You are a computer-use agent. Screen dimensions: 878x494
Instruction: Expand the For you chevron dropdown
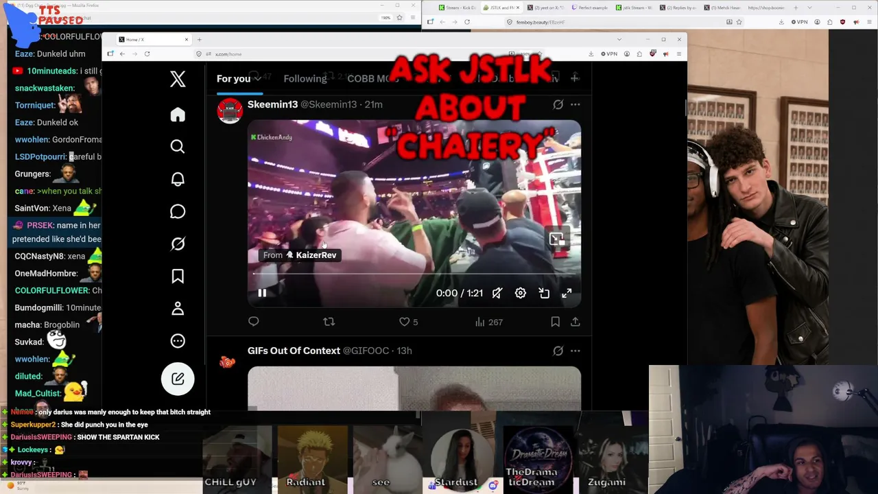[258, 79]
